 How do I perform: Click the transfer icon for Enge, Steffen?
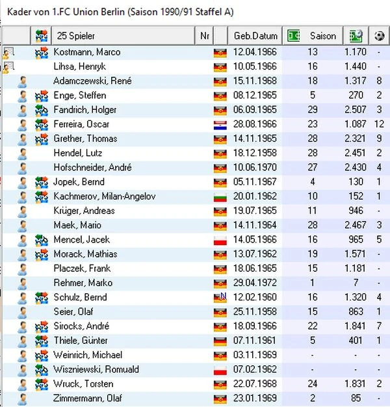click(42, 96)
